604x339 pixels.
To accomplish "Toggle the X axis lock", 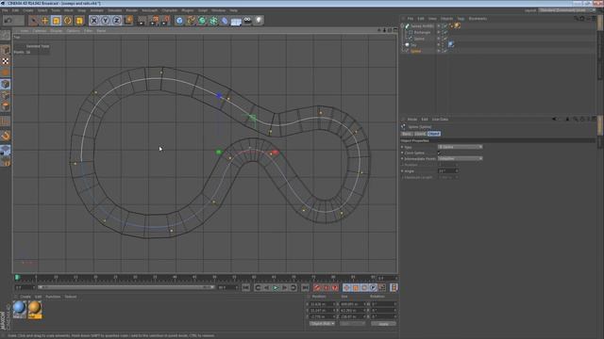I will 93,21.
